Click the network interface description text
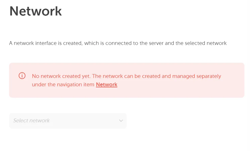Screen dimensions: 250x151 pos(118,43)
